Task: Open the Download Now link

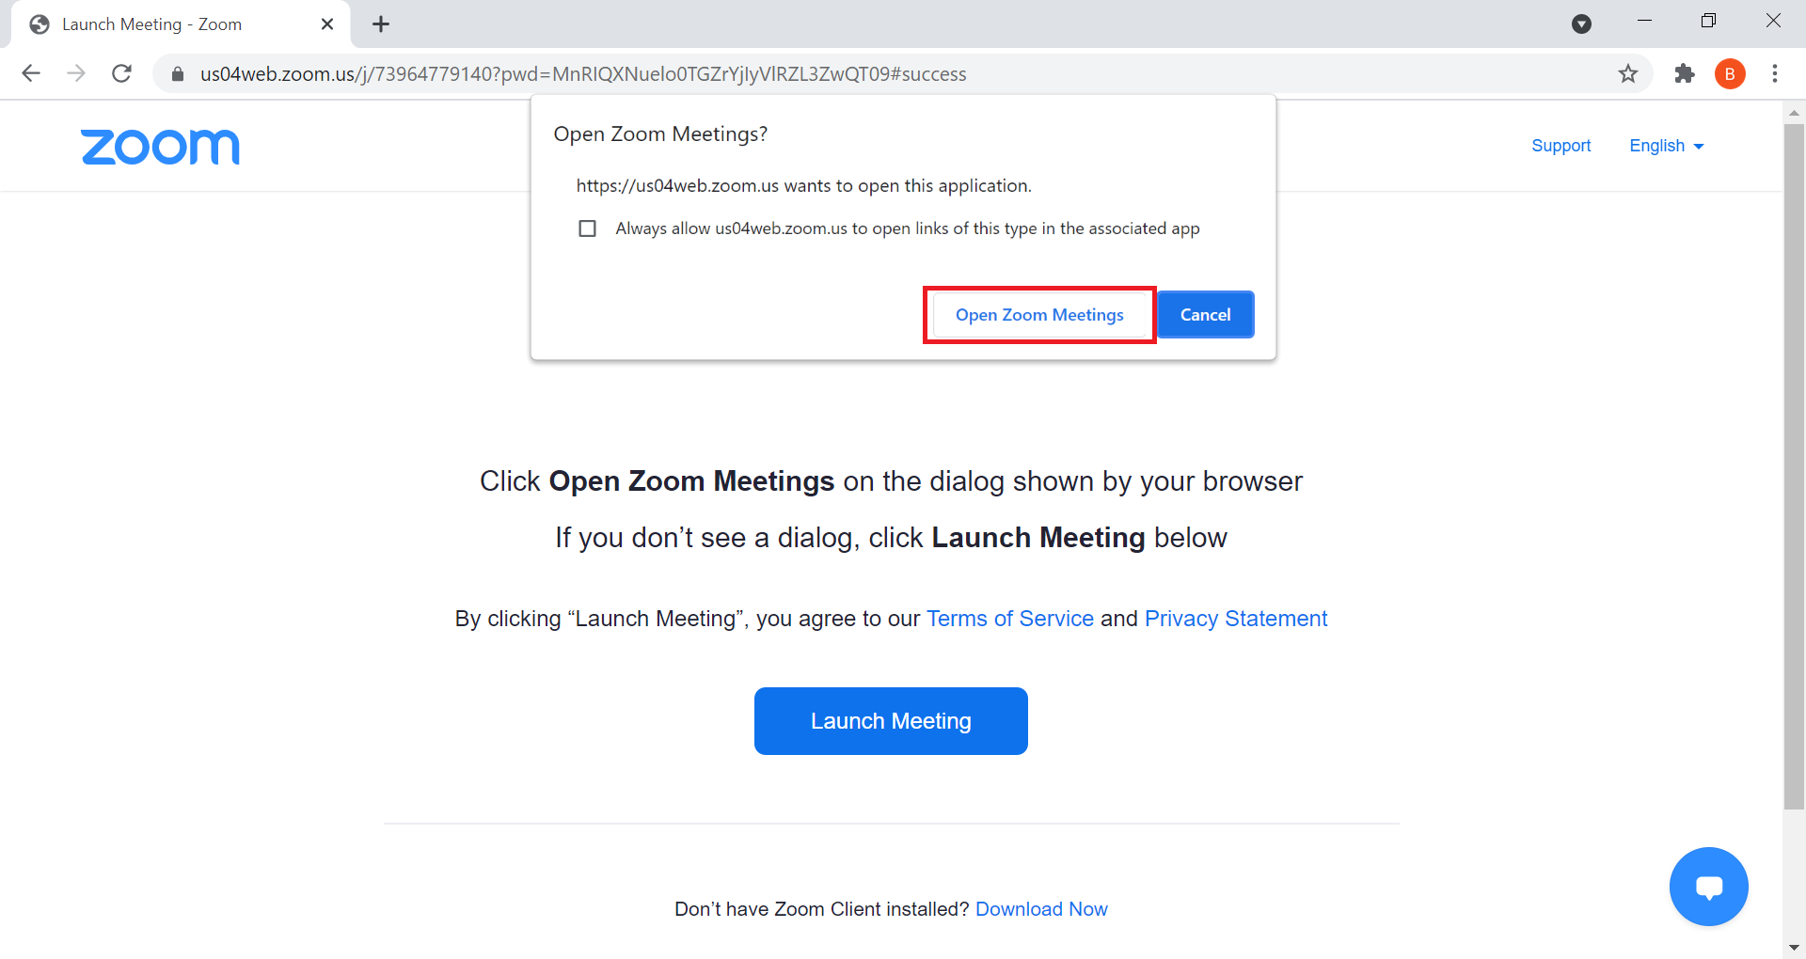Action: [x=1041, y=909]
